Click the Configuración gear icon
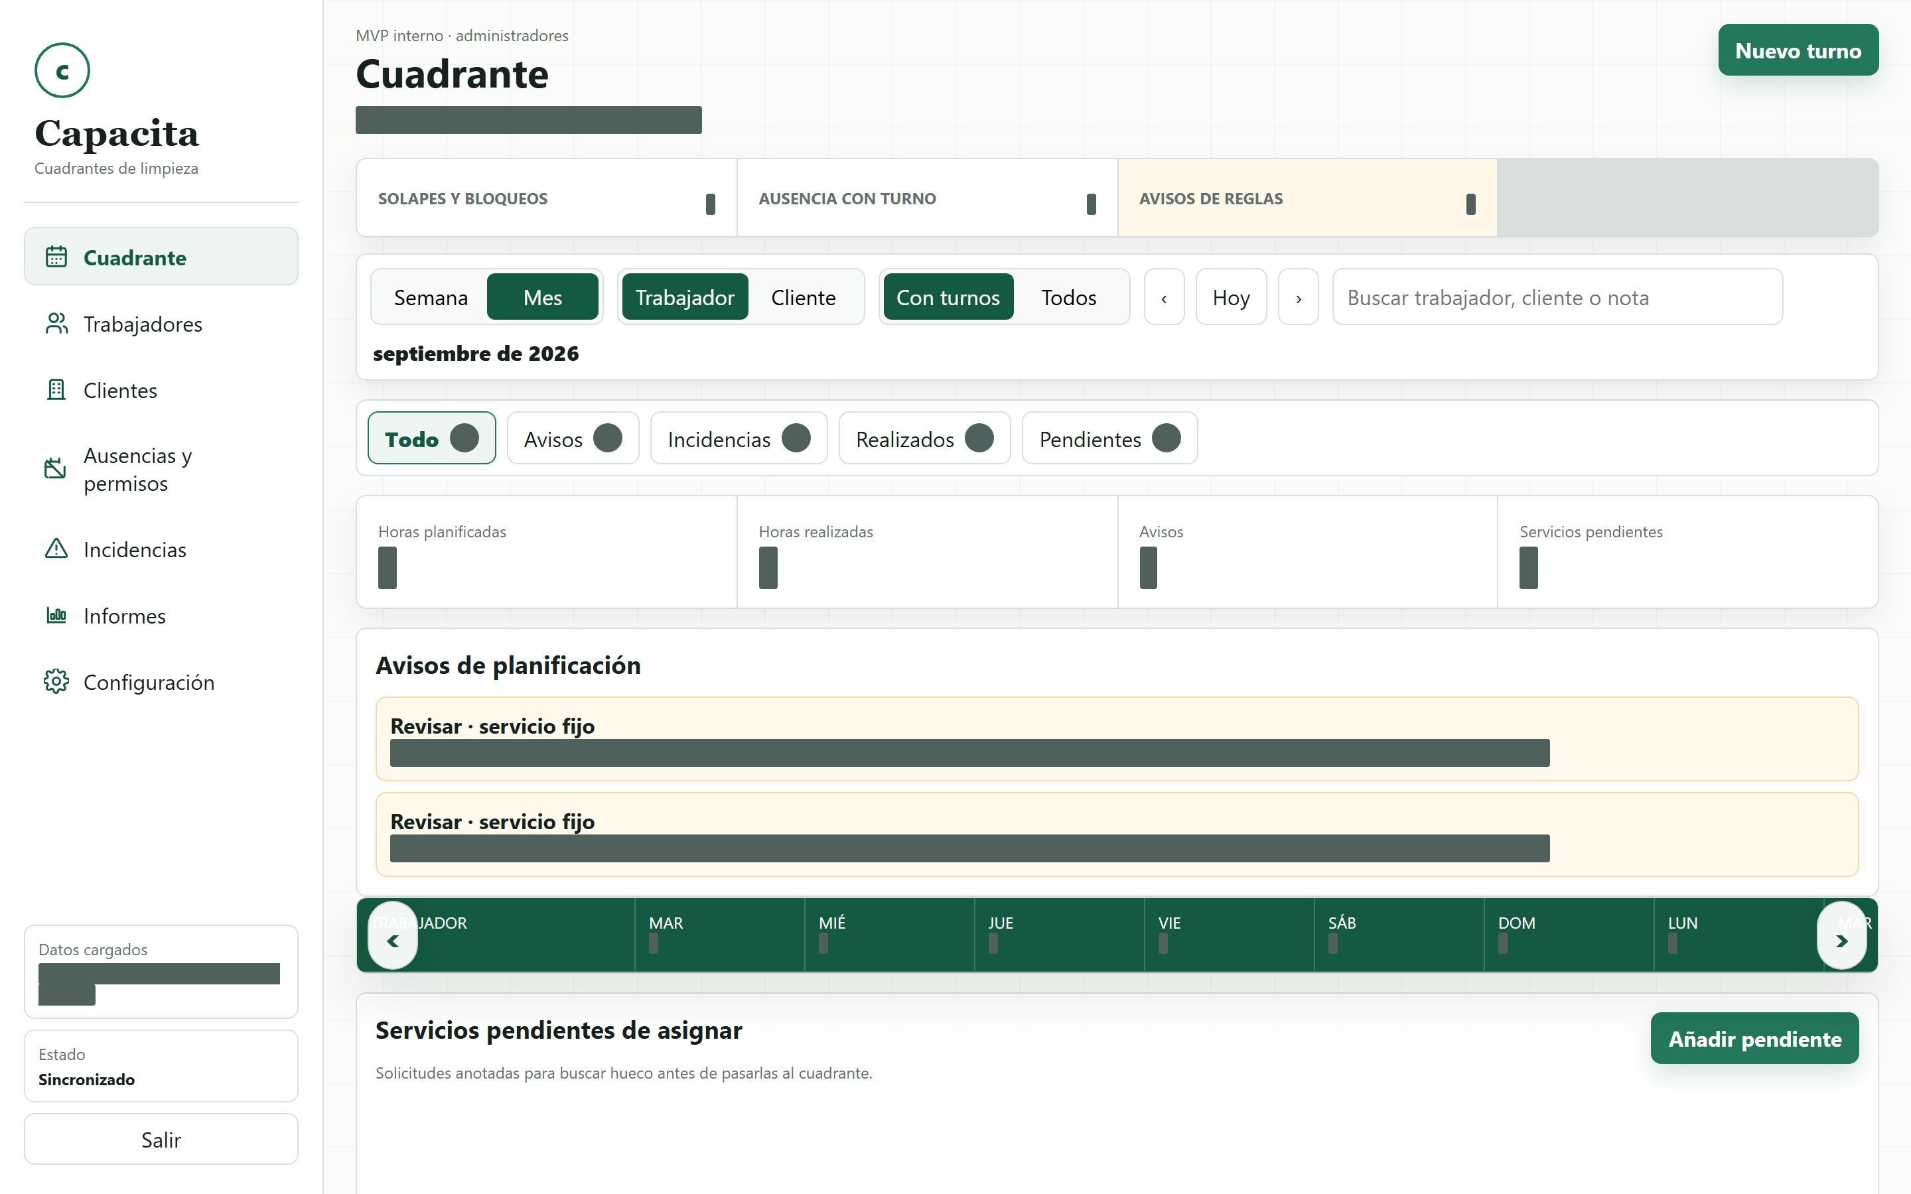This screenshot has width=1911, height=1194. pos(56,681)
